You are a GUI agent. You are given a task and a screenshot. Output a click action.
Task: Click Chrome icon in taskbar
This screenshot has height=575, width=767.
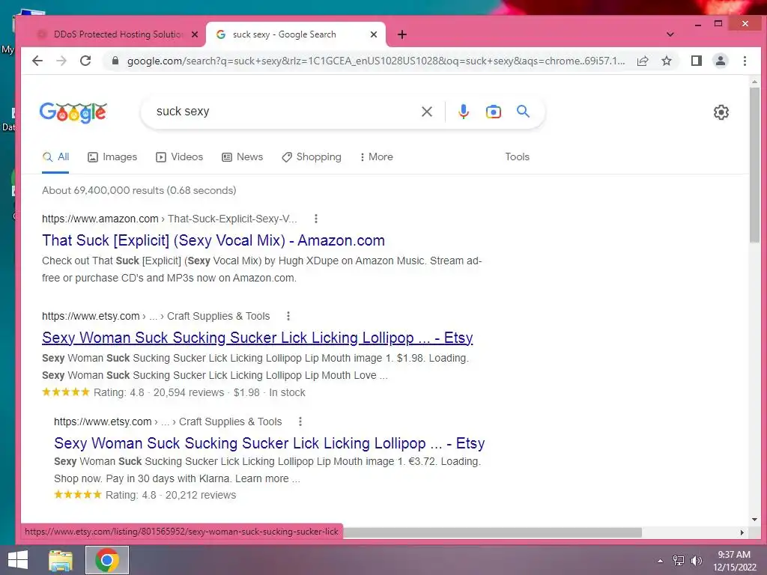coord(107,560)
